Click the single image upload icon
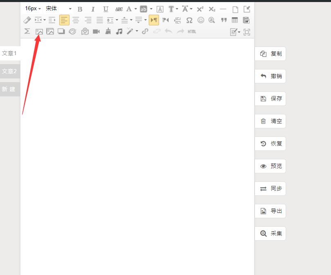Image resolution: width=331 pixels, height=275 pixels. click(39, 31)
